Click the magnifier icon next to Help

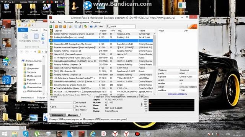(x=95, y=27)
